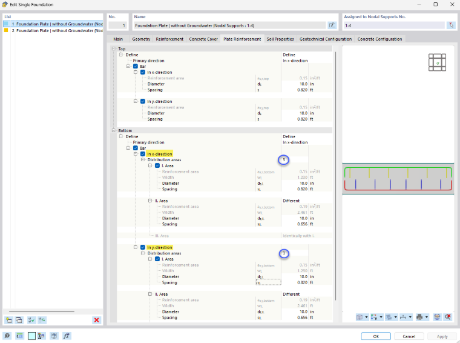Image resolution: width=460 pixels, height=343 pixels.
Task: Open the dimension line dropdown arrow
Action: (x=410, y=317)
